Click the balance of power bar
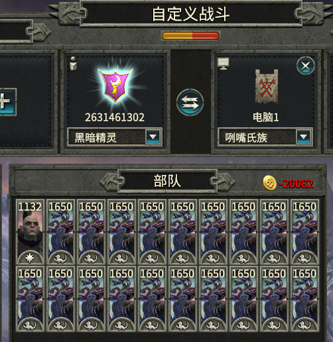Screen dimensions: 333x342 tap(190, 36)
